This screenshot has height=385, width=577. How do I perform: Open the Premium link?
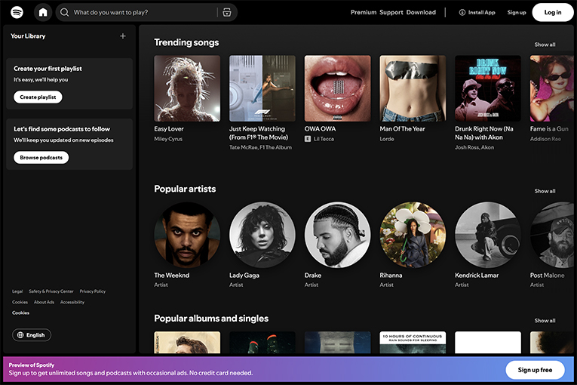tap(364, 12)
